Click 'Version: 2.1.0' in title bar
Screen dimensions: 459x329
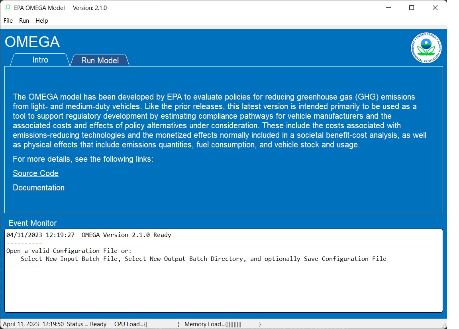pos(90,8)
